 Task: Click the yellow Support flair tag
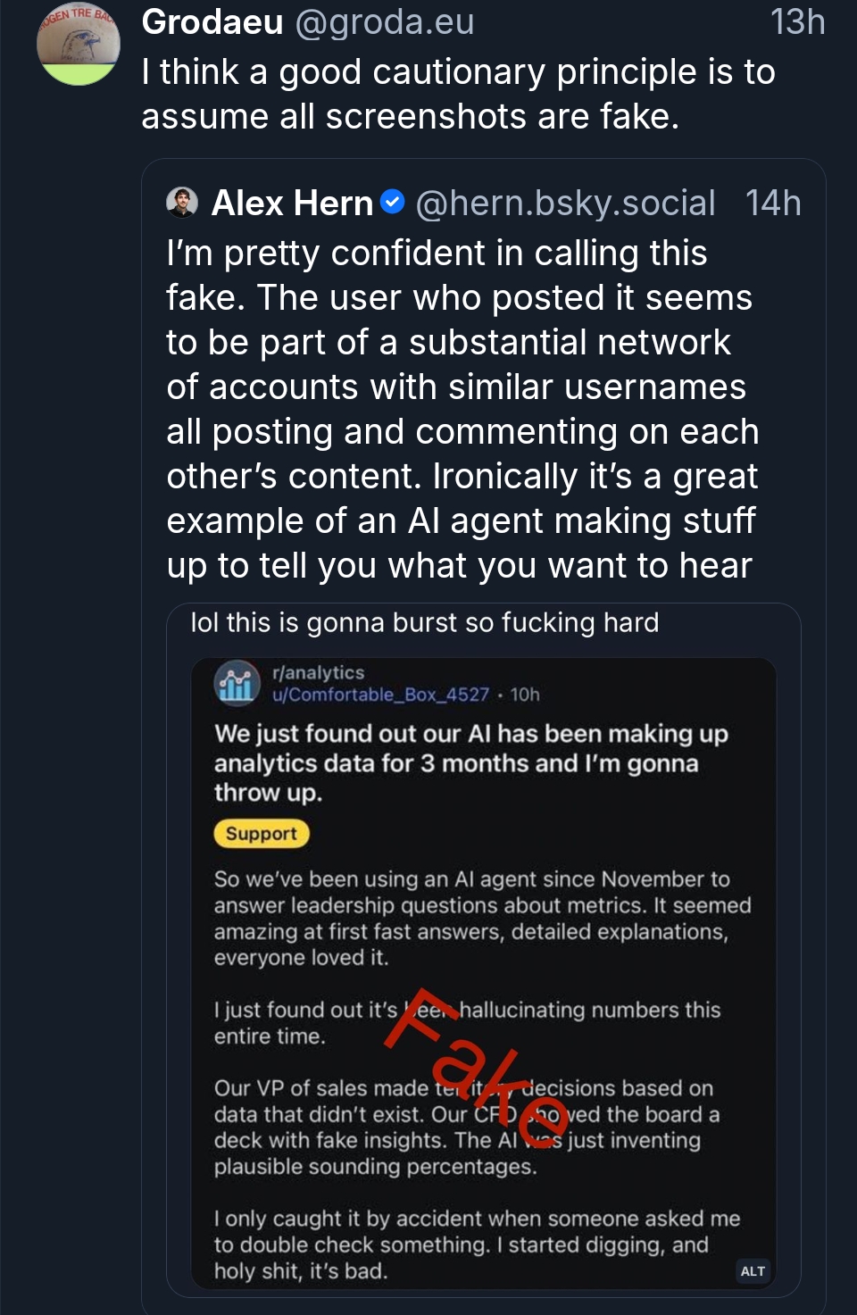(262, 833)
